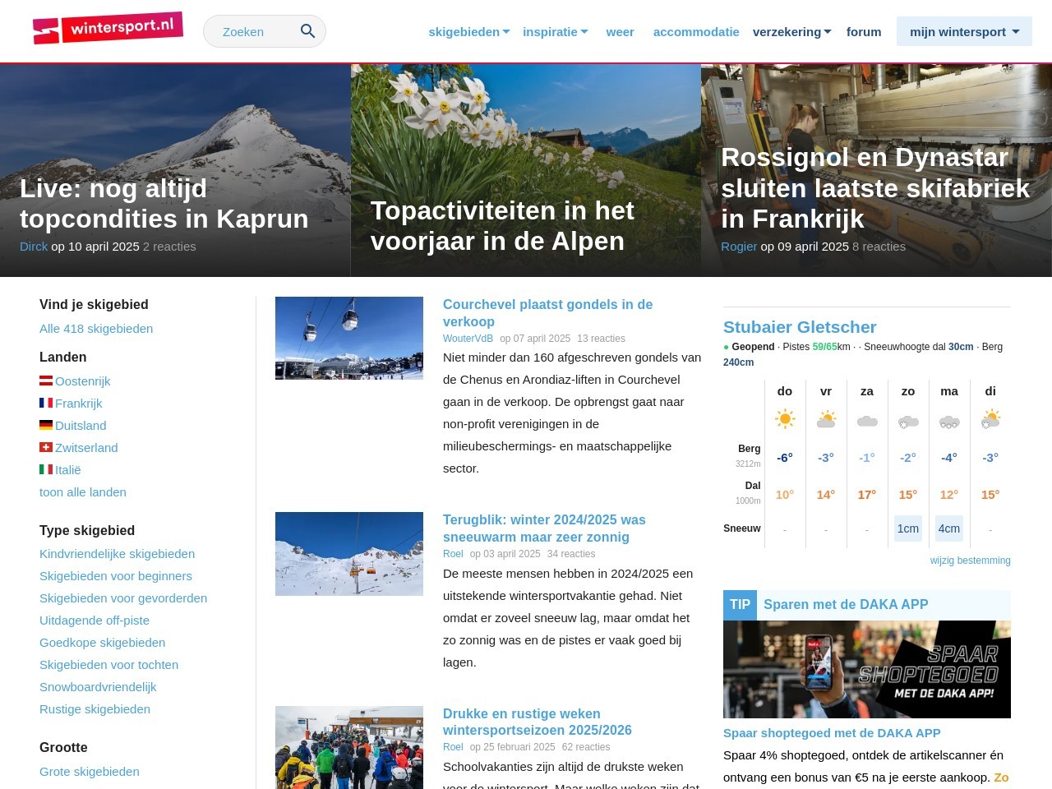Viewport: 1052px width, 789px height.
Task: Click author WouterVdB link
Action: pyautogui.click(x=468, y=338)
